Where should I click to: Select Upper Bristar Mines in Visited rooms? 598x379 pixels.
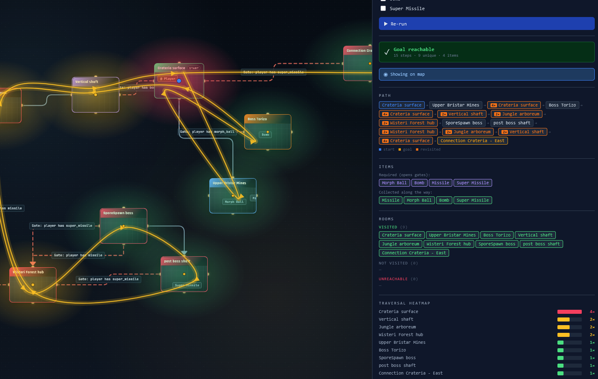coord(452,235)
